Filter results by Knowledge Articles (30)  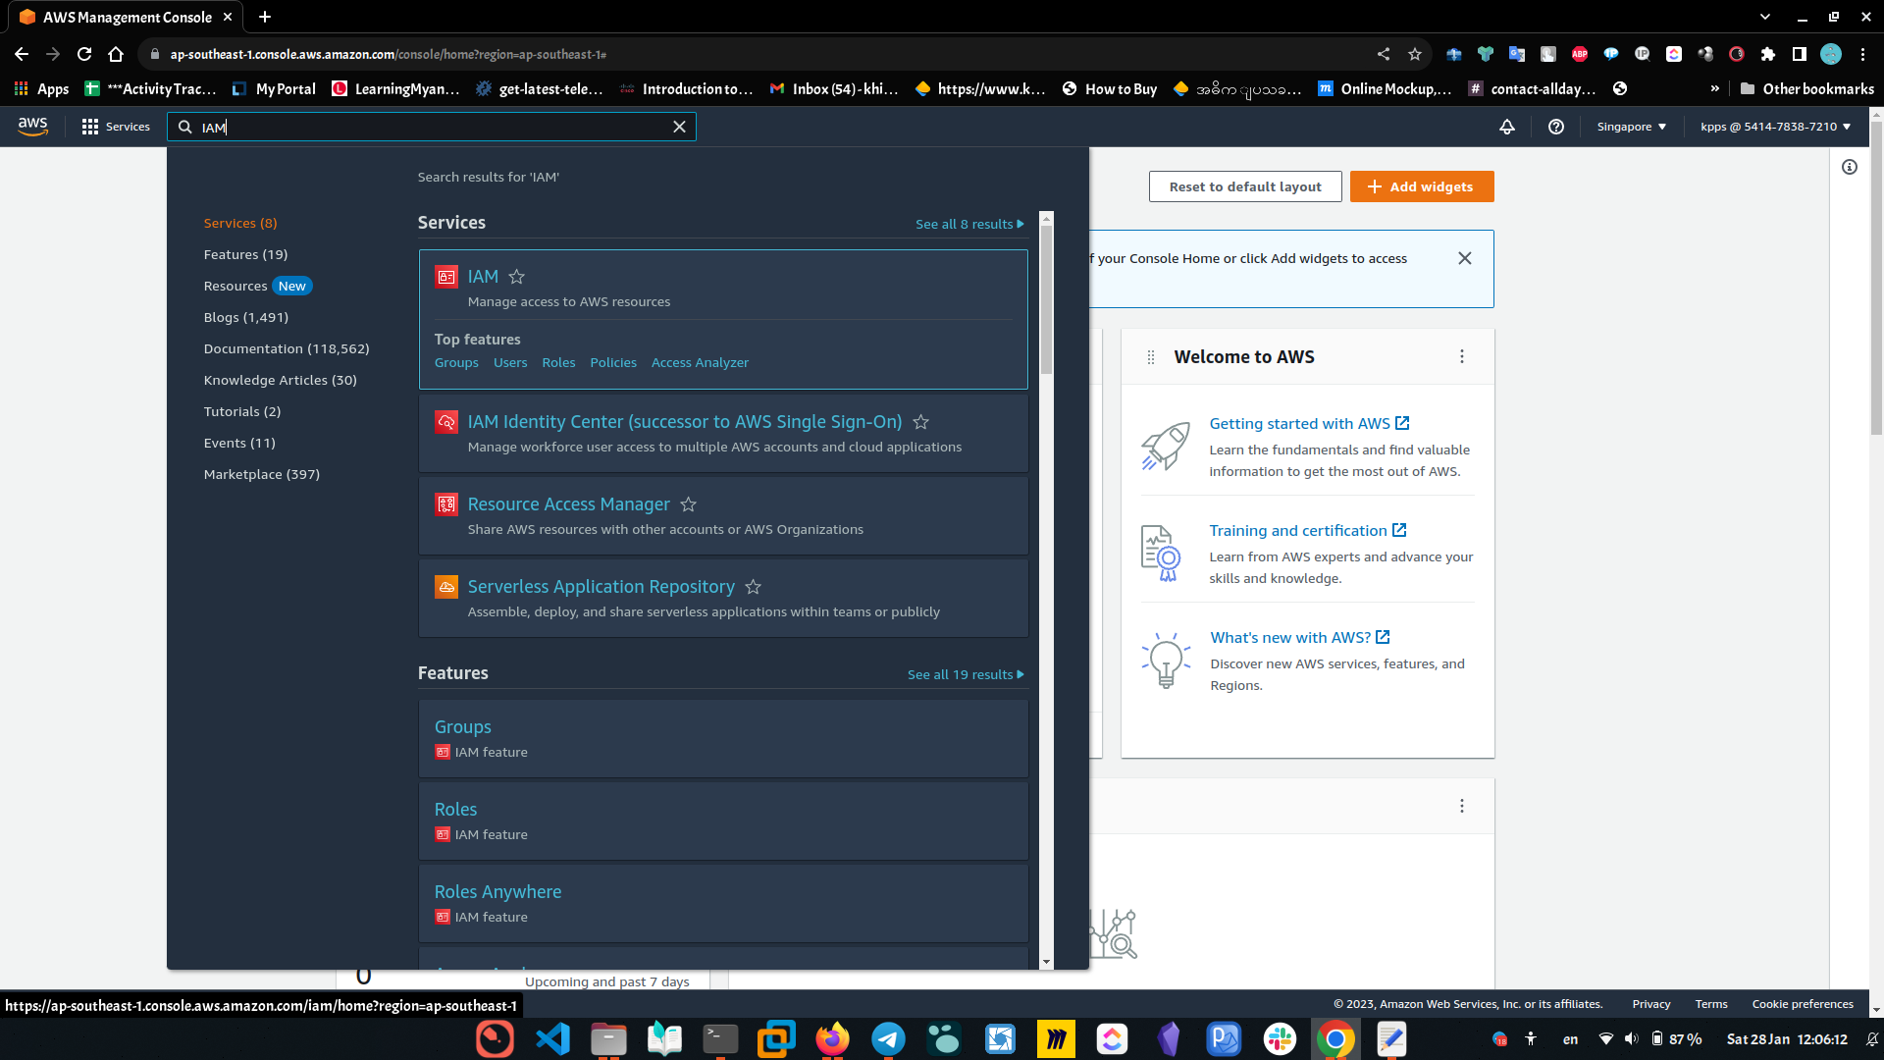click(280, 380)
